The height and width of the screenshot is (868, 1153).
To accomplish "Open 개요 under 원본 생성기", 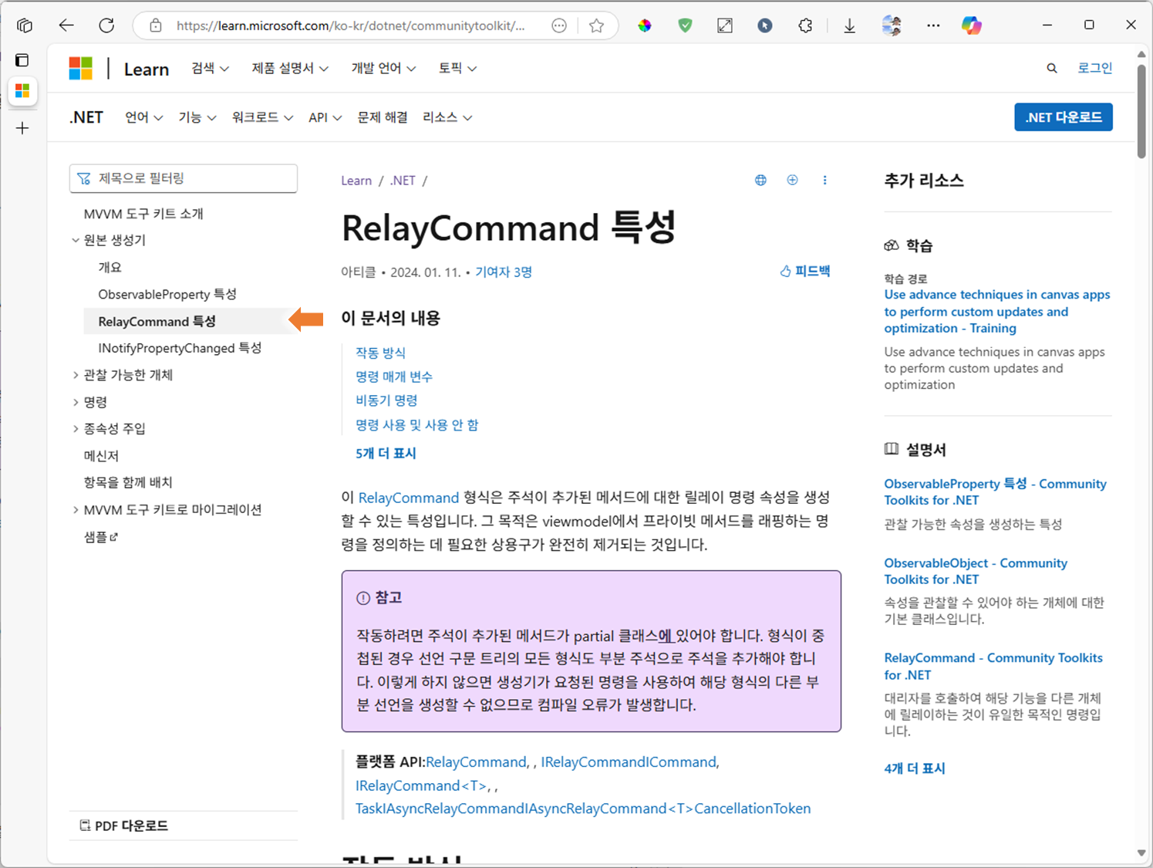I will point(110,267).
